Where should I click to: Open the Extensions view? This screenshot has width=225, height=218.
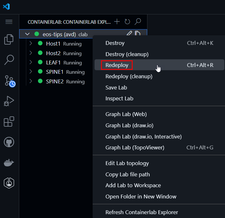click(x=9, y=122)
